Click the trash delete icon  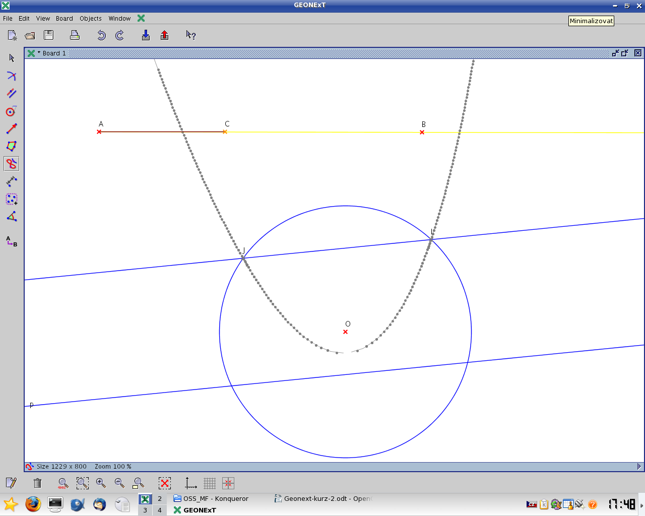tap(37, 483)
